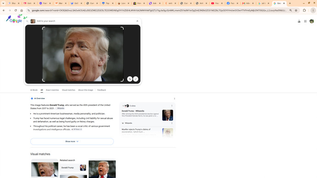This screenshot has height=178, width=317.
Task: Close the Gmail Inbox tab
Action: point(253,3)
